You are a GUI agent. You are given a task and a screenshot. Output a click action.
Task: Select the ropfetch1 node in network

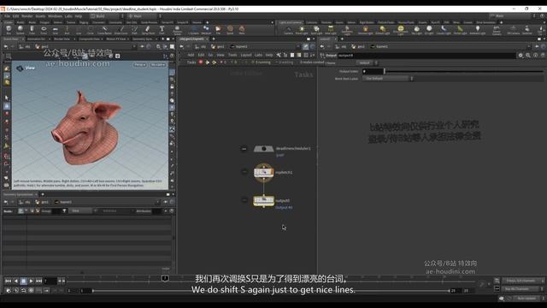click(x=263, y=172)
